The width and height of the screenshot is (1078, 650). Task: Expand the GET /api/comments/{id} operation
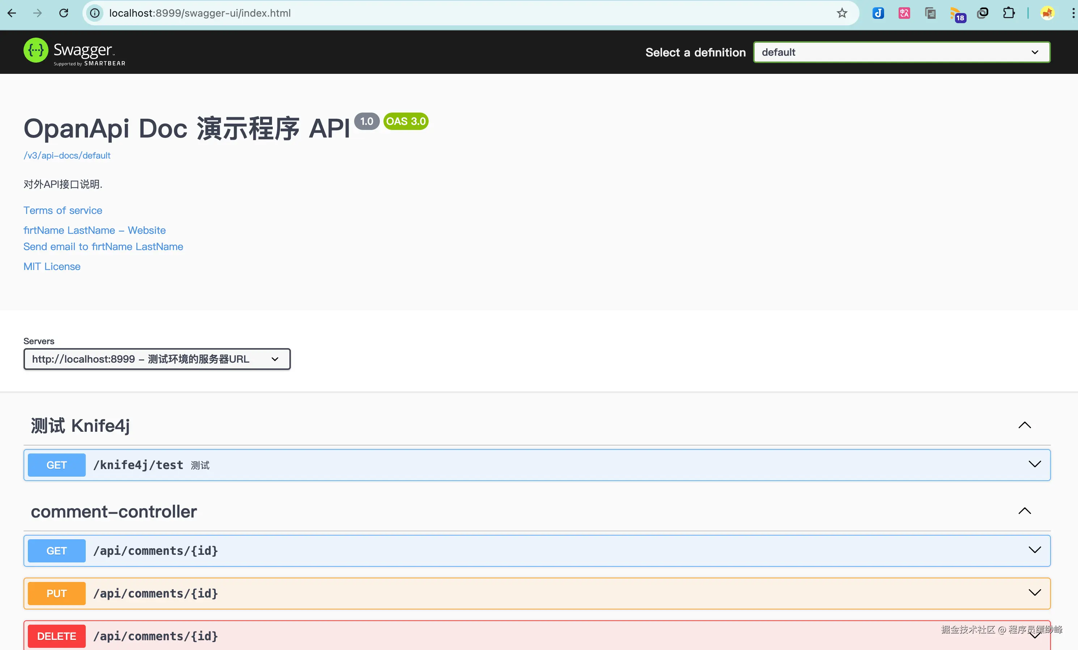[x=1034, y=550]
